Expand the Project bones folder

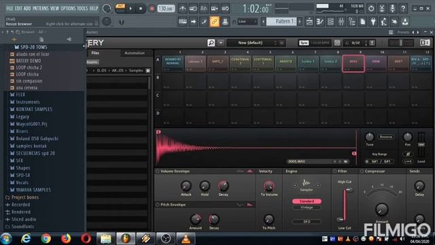(x=25, y=197)
